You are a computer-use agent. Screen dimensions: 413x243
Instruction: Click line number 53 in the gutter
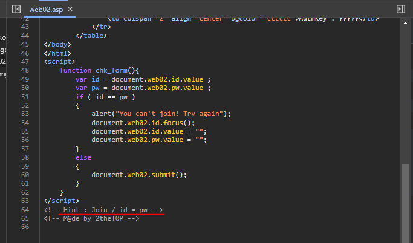pyautogui.click(x=25, y=114)
